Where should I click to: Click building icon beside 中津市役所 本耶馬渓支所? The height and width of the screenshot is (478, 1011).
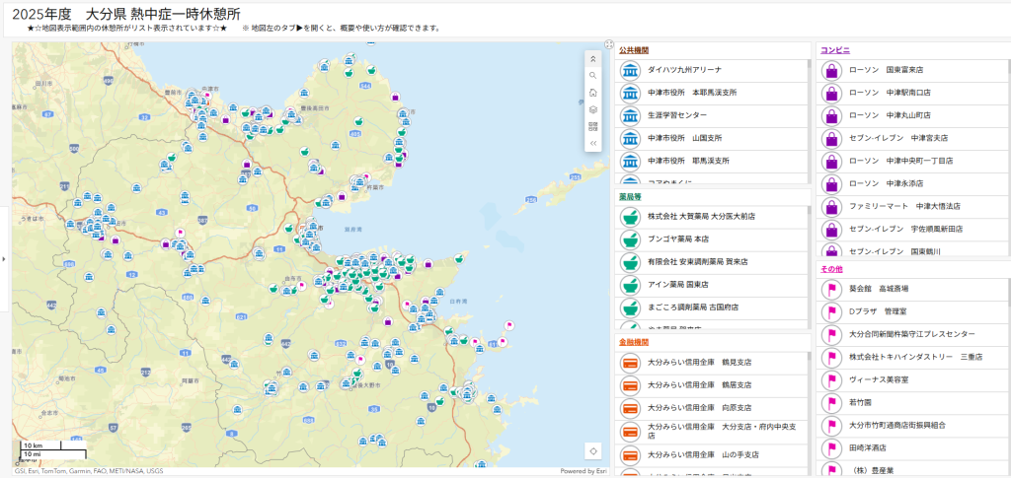click(630, 93)
